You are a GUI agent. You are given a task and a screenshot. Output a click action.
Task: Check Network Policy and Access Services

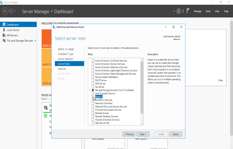point(93,107)
